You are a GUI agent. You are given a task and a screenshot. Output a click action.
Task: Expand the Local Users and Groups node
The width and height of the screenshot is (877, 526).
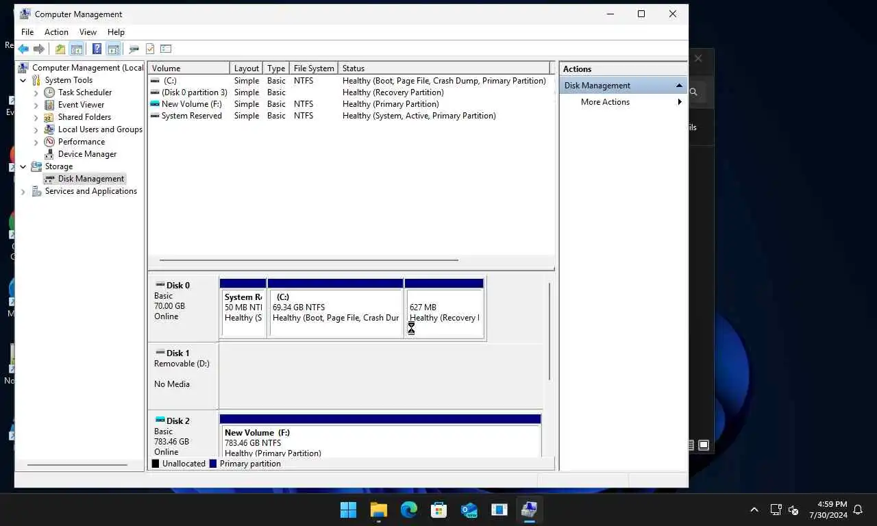click(x=36, y=129)
